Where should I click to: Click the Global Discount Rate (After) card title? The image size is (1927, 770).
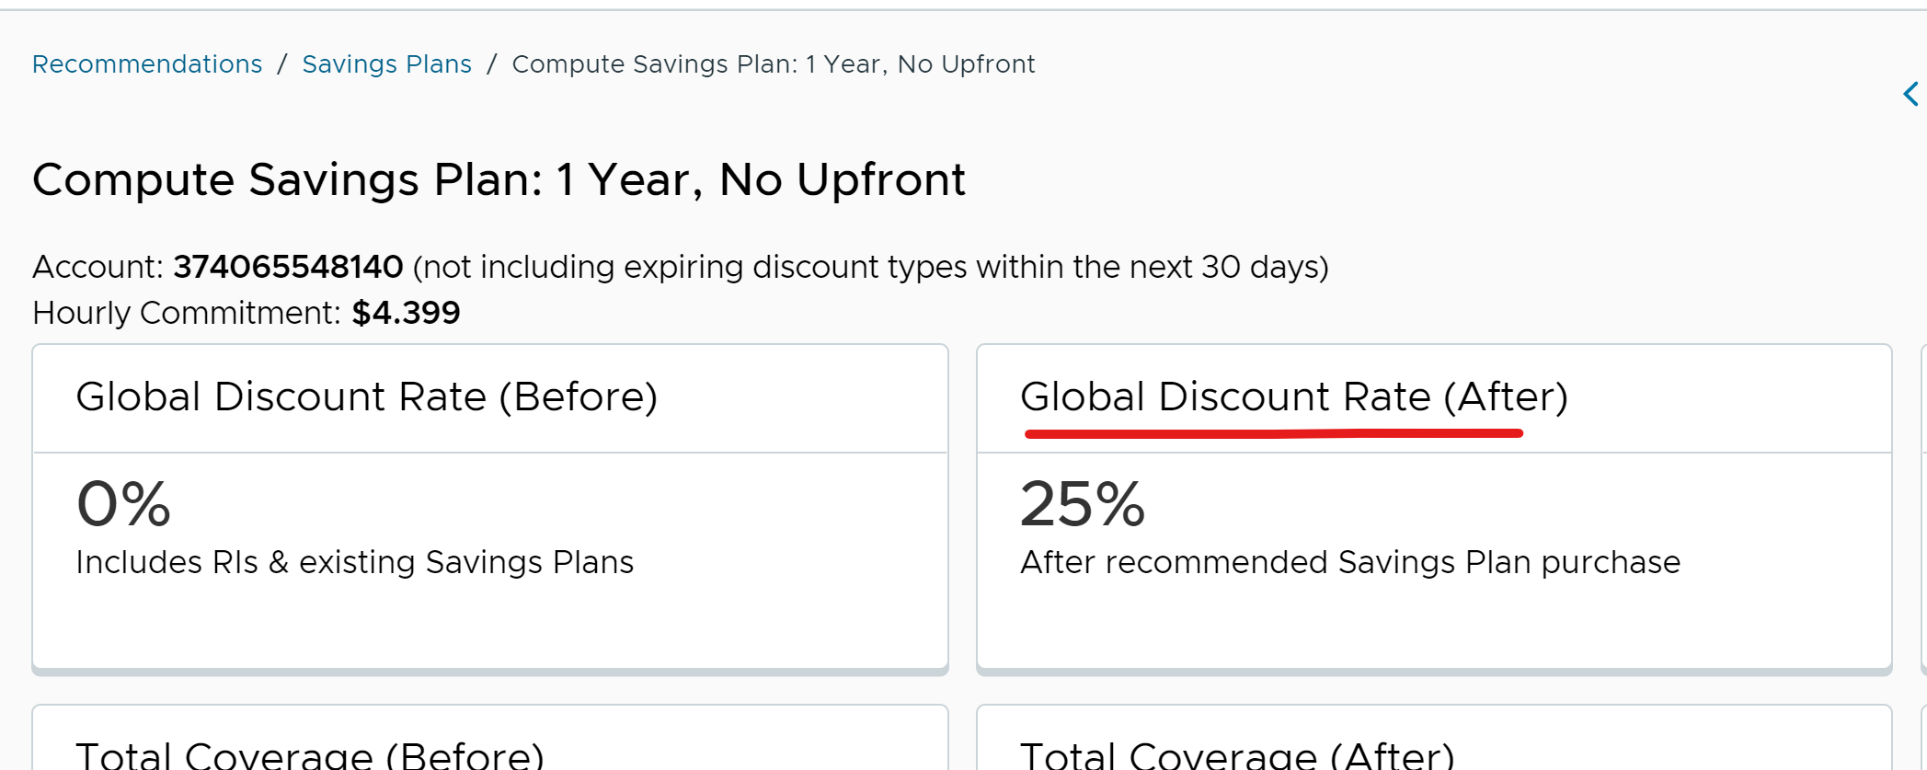[x=1293, y=396]
